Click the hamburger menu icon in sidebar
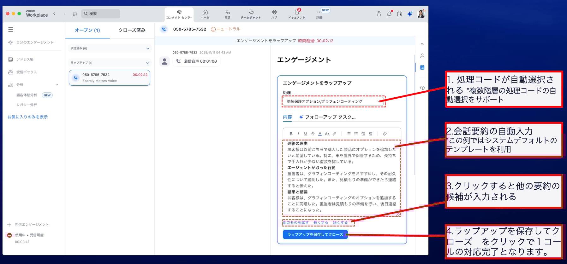 tap(10, 30)
